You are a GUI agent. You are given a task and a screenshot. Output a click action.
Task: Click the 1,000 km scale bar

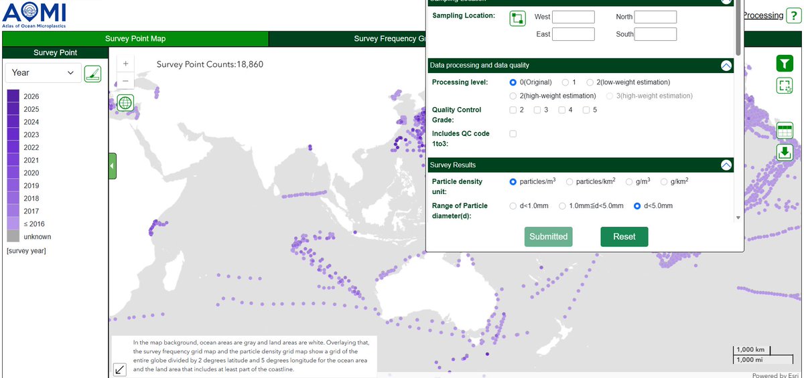(x=752, y=350)
